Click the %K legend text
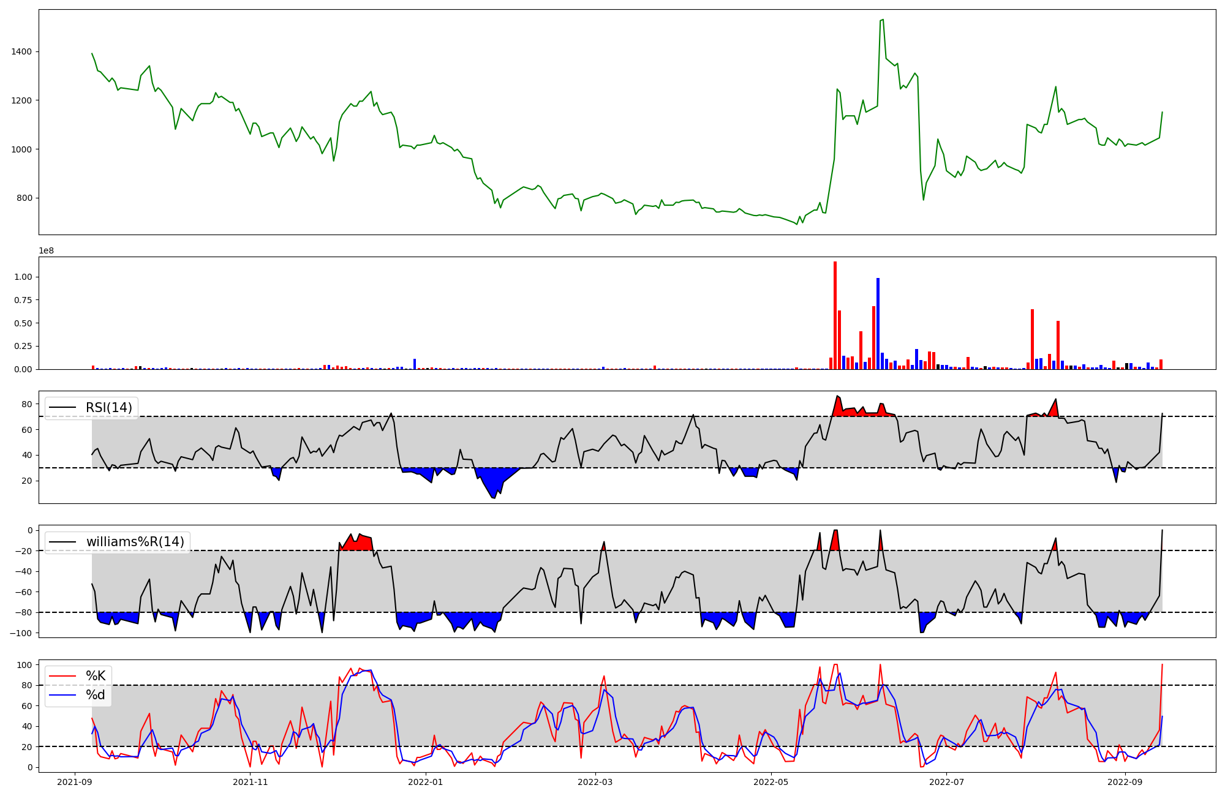1225x796 pixels. 96,676
